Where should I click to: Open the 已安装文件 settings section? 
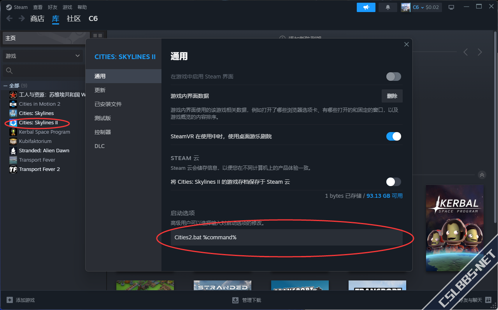[123, 104]
